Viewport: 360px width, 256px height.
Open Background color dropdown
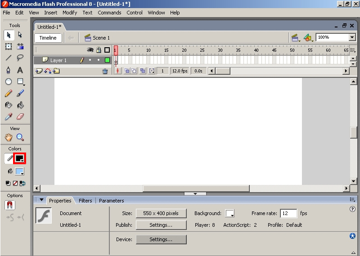coord(230,213)
